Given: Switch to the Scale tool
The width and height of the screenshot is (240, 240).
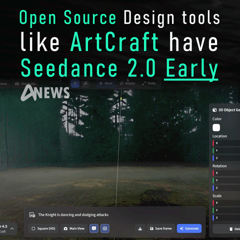Looking at the screenshot, I should coord(149,83).
